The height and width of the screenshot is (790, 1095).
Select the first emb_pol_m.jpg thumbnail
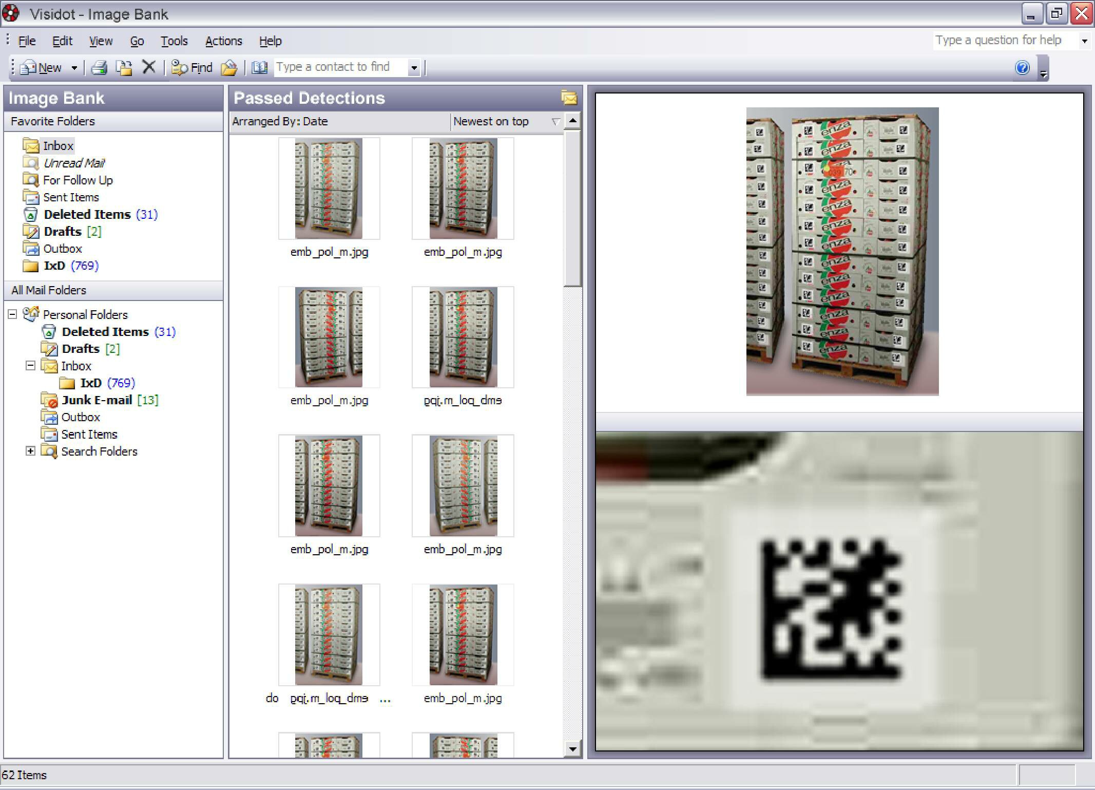click(329, 189)
